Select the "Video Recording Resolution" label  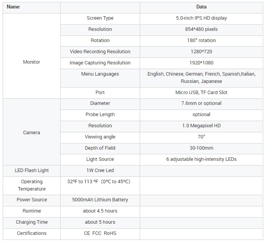click(100, 52)
